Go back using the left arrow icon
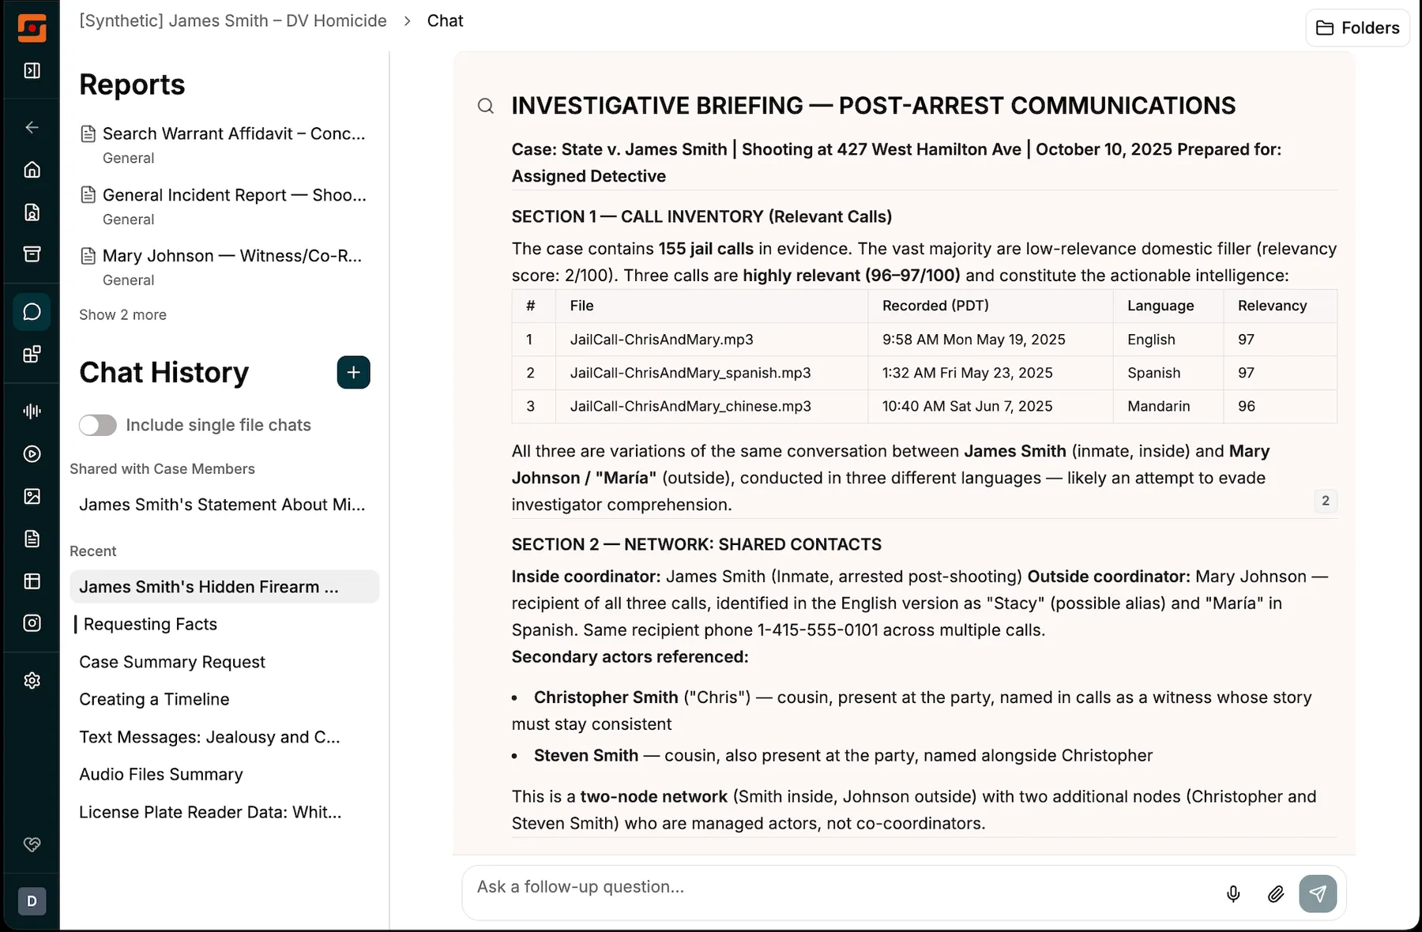1422x932 pixels. click(x=32, y=127)
